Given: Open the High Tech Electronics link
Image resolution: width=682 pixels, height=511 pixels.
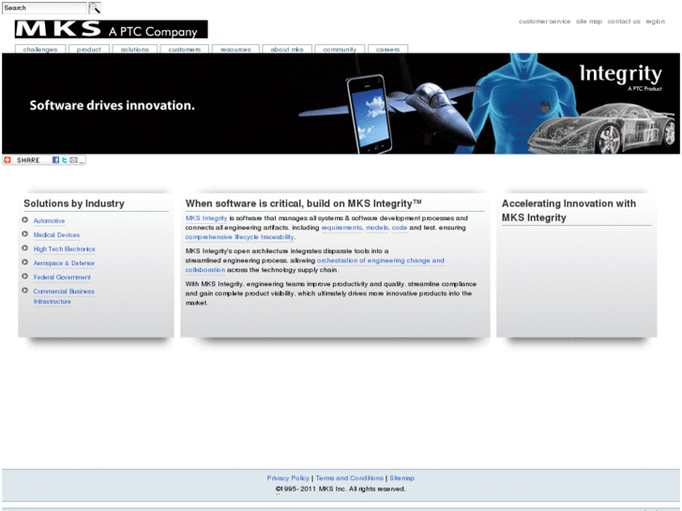Looking at the screenshot, I should (65, 249).
